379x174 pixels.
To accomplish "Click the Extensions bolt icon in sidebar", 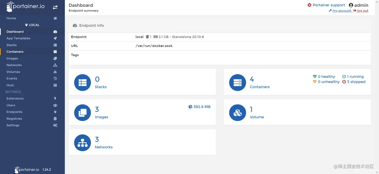I will [x=55, y=98].
